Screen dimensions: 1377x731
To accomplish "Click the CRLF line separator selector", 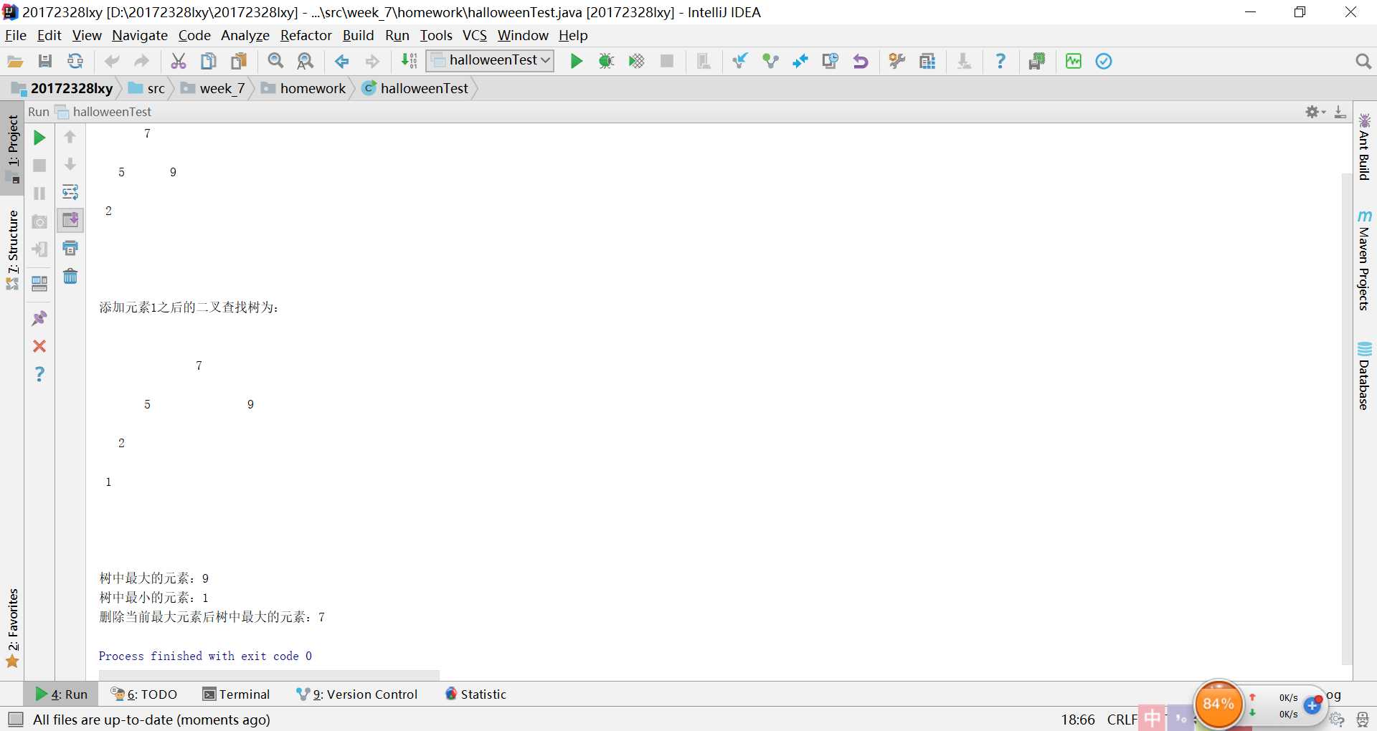I will pos(1121,720).
